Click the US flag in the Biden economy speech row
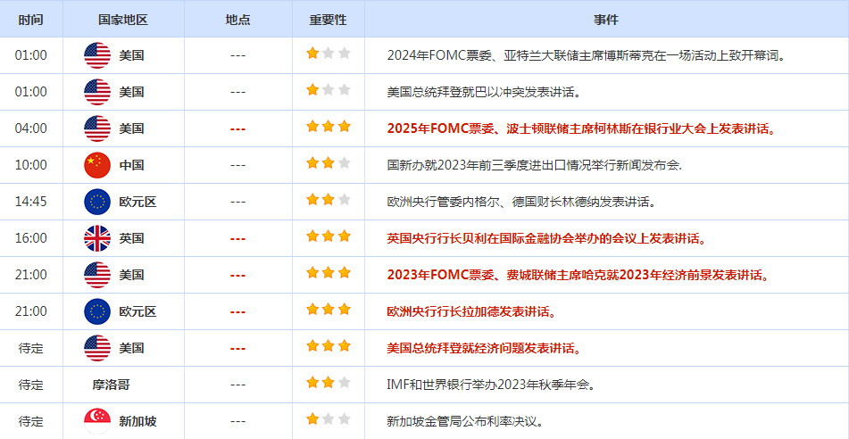Viewport: 849px width, 439px height. tap(97, 348)
